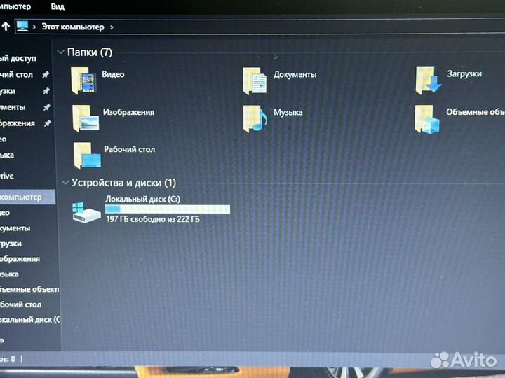
Task: Open the Документы folder
Action: click(x=255, y=80)
